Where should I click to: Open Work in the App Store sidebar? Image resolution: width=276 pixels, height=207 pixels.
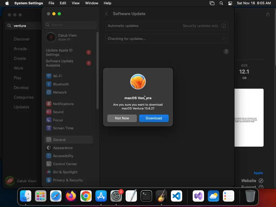click(19, 68)
